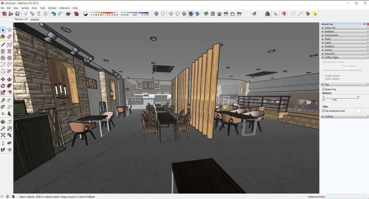The image size is (369, 199).
Task: Click the Open folder toolbar icon
Action: click(x=11, y=14)
